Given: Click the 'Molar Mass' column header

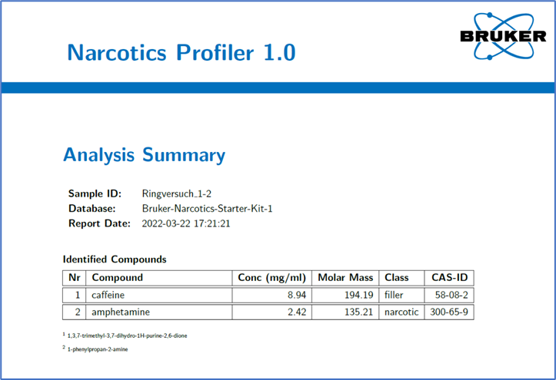Looking at the screenshot, I should 345,278.
